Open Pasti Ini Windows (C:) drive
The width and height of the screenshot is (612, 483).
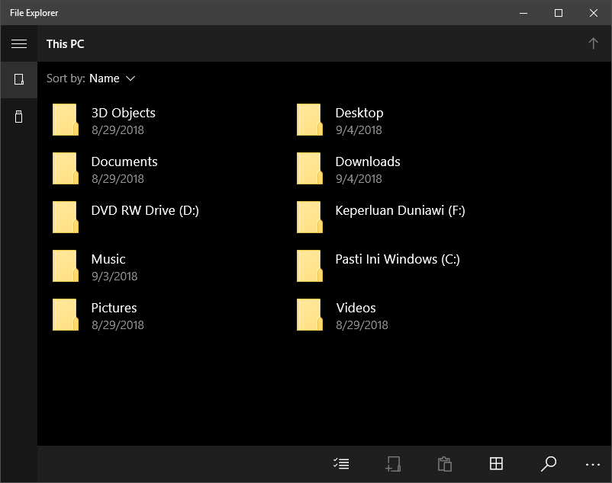(397, 259)
